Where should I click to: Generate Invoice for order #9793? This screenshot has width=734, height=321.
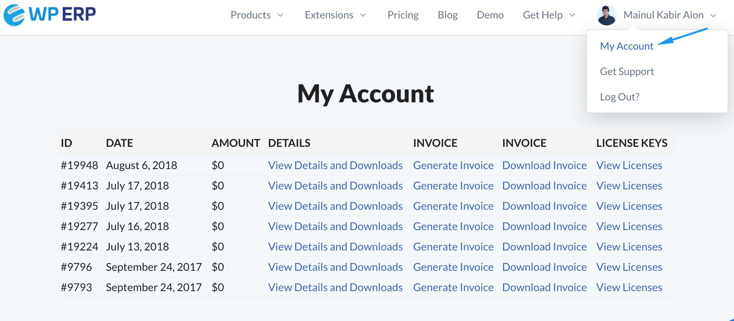point(453,287)
